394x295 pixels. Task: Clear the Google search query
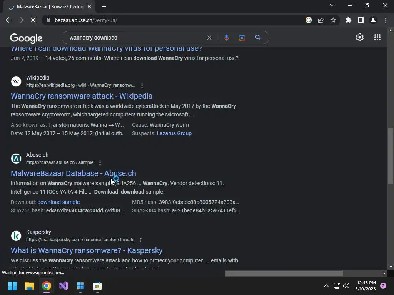click(x=209, y=38)
